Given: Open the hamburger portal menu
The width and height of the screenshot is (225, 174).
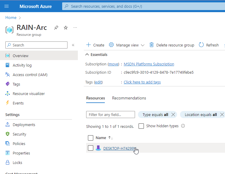Looking at the screenshot, I should (x=7, y=6).
